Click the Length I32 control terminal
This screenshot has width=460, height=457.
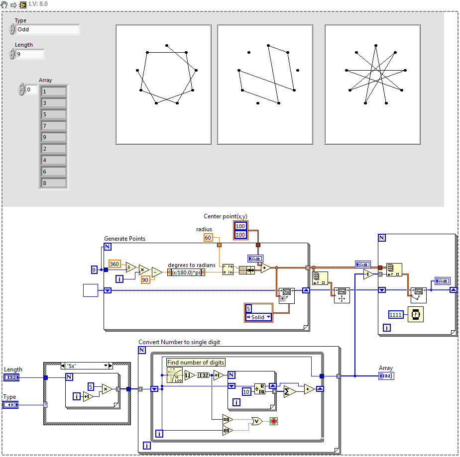11,377
